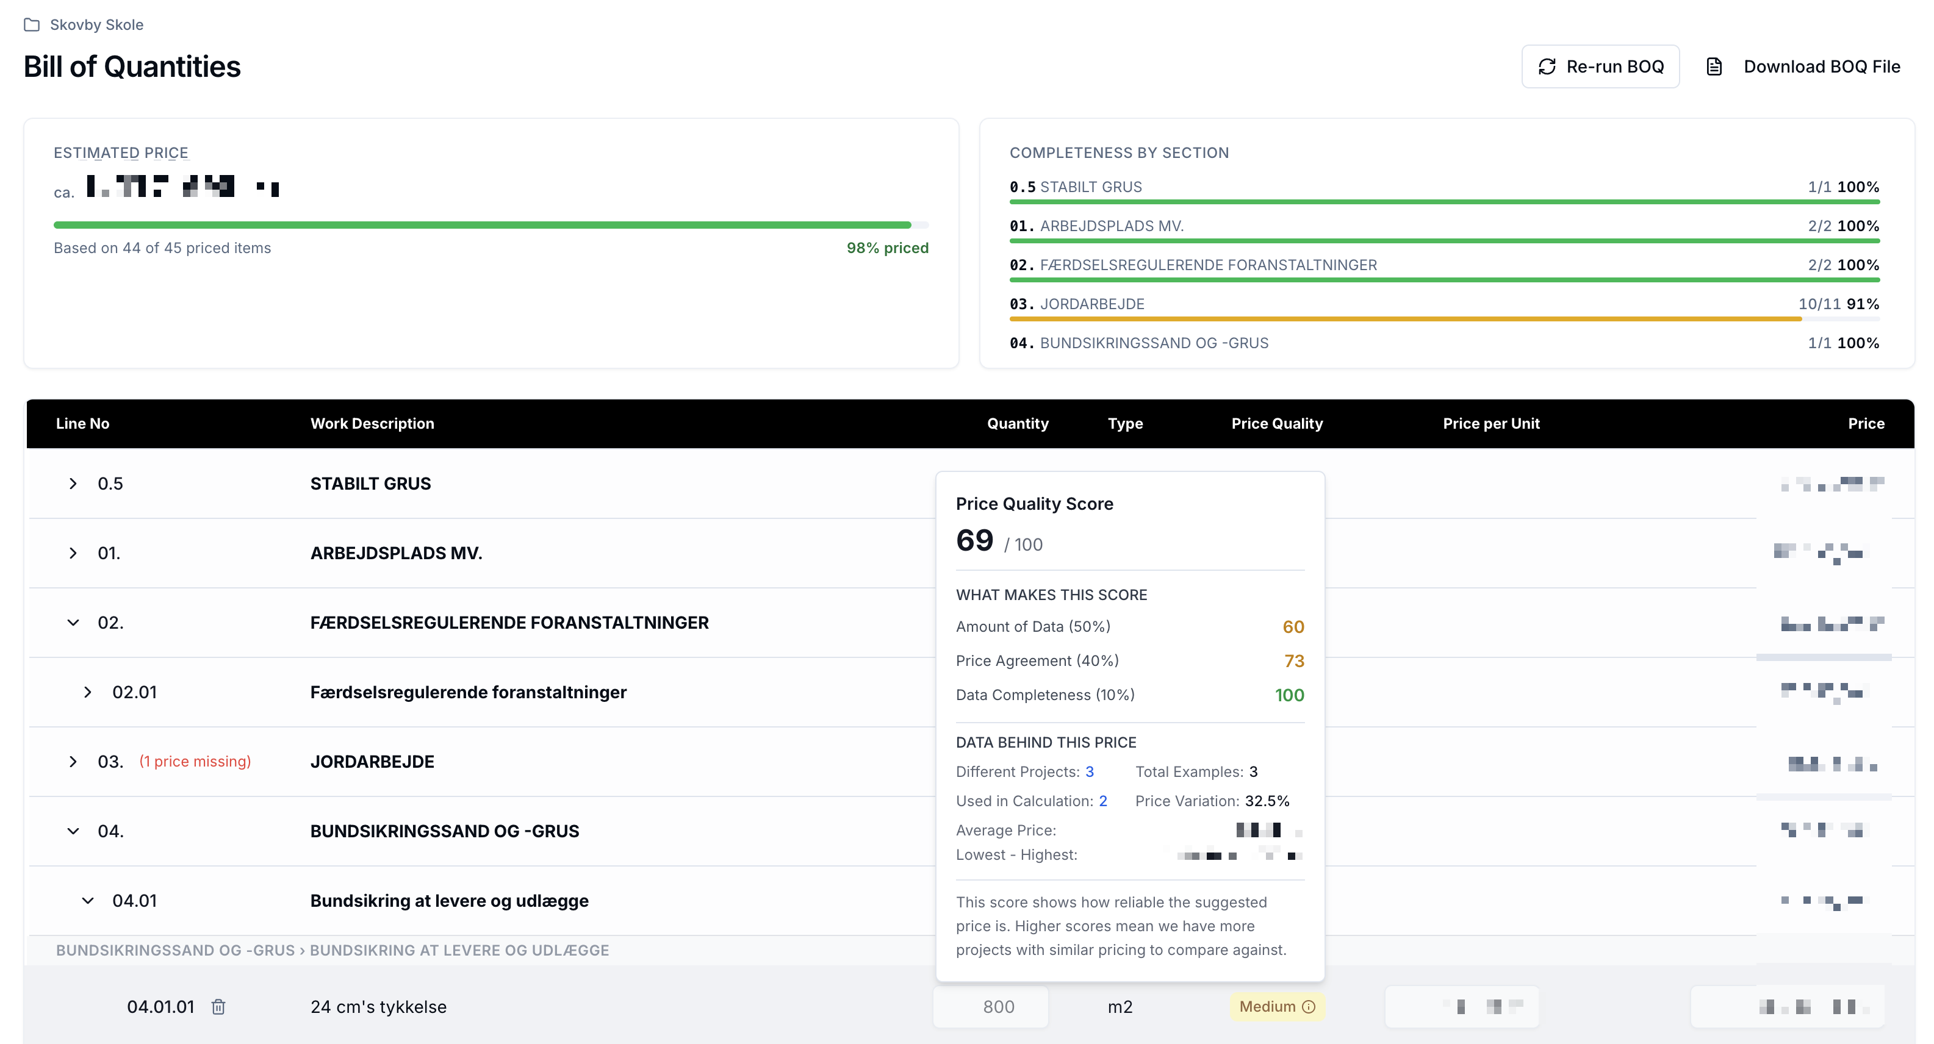Expand section 01. ARBEJDSPLADS MV.
The image size is (1934, 1044).
pos(73,553)
